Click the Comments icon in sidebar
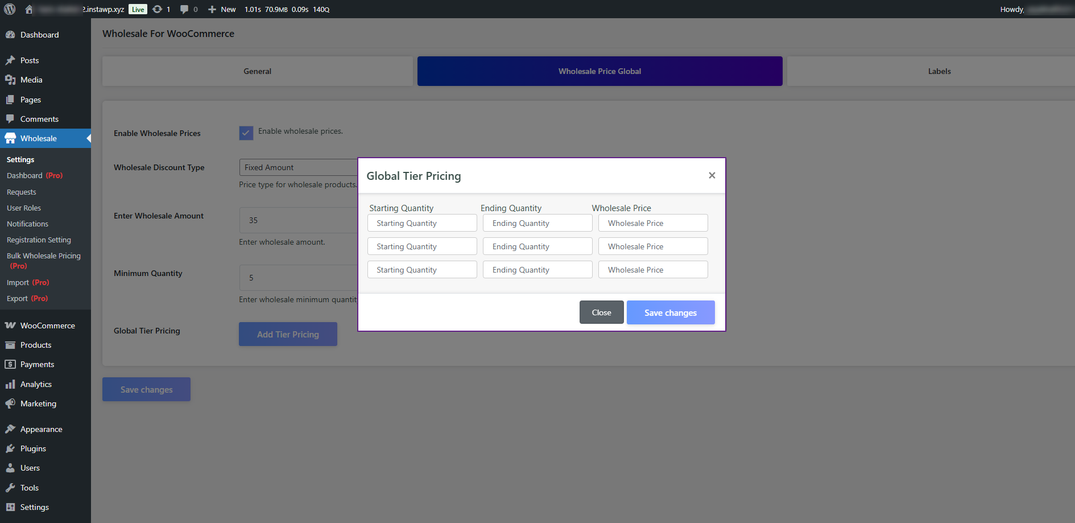Viewport: 1075px width, 523px height. (10, 119)
